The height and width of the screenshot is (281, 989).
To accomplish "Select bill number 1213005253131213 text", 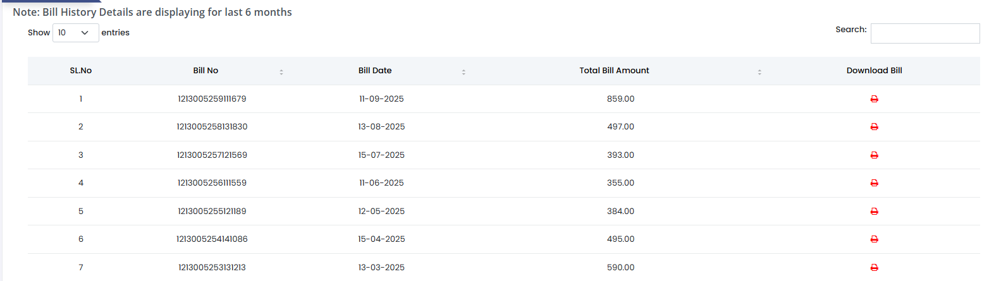I will tap(212, 268).
